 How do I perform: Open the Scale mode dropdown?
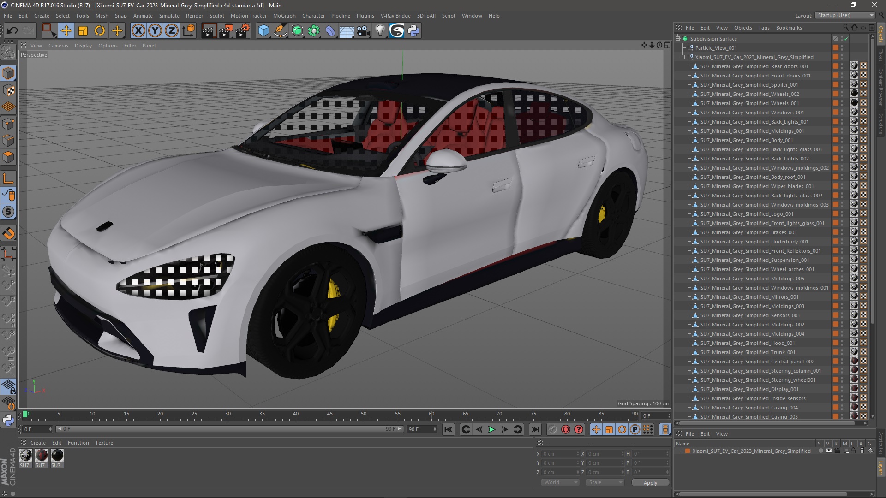605,482
